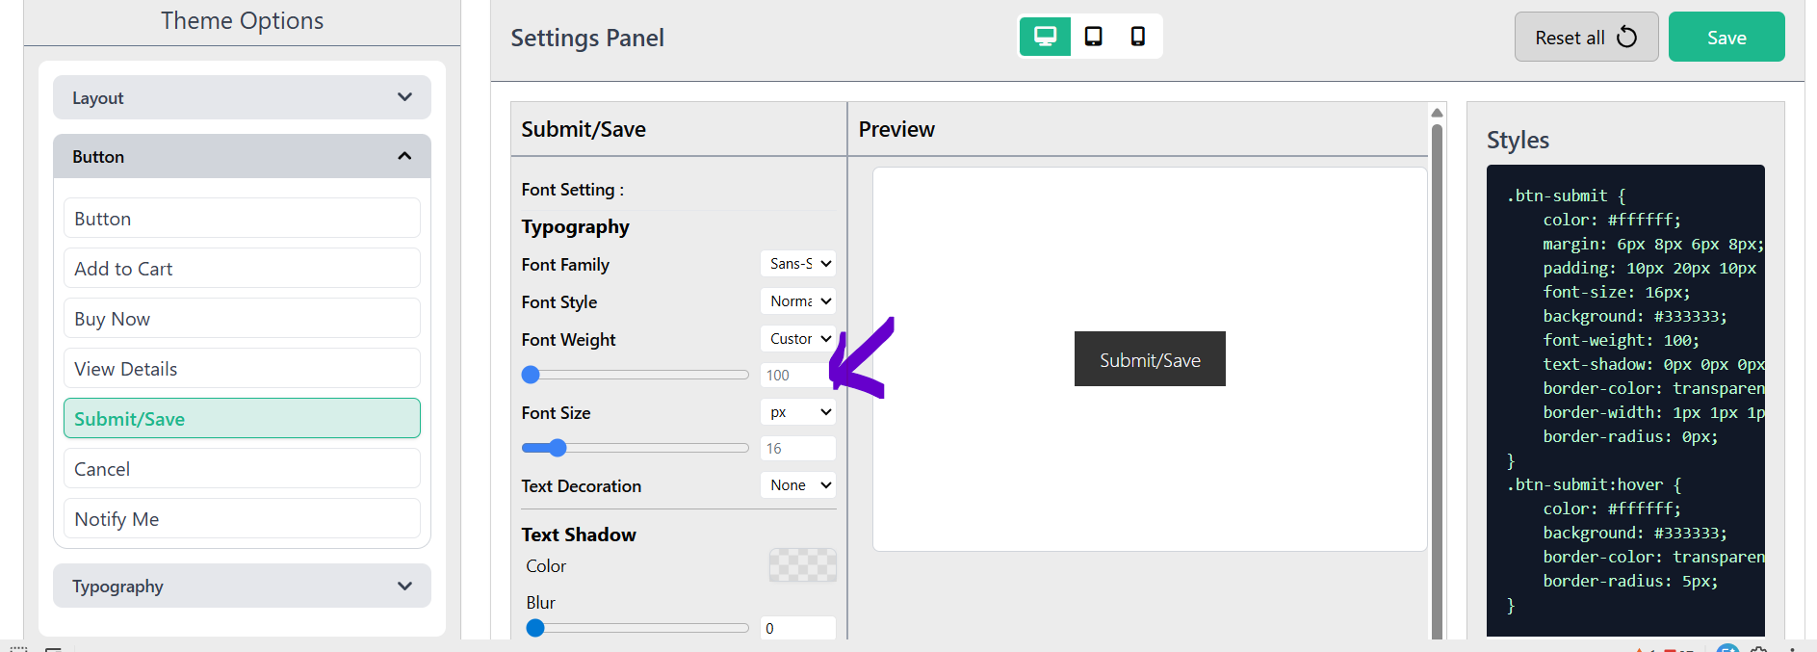Click the .btn-submit:hover selector line
Image resolution: width=1817 pixels, height=652 pixels.
pyautogui.click(x=1594, y=484)
